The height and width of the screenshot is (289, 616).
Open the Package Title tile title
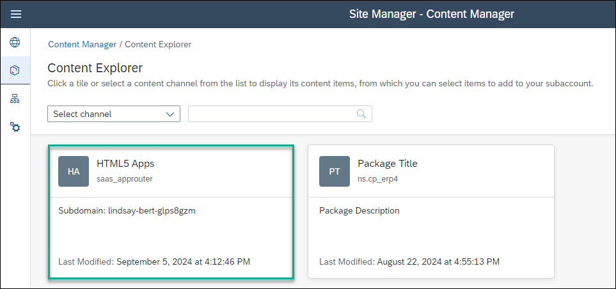(x=388, y=164)
